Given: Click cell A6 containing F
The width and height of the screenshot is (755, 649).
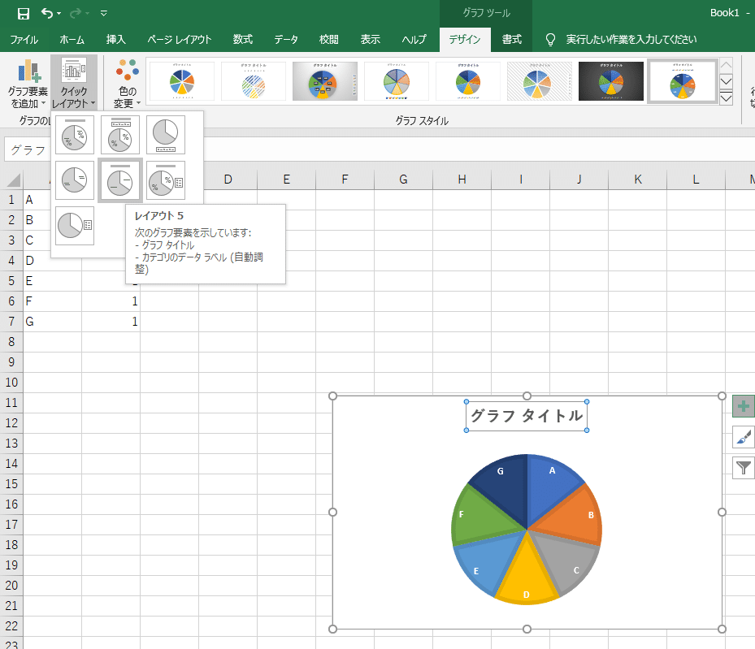Looking at the screenshot, I should click(53, 301).
